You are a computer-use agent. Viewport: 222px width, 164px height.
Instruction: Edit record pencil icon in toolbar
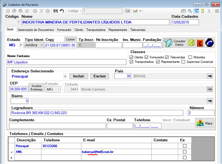tap(41, 11)
